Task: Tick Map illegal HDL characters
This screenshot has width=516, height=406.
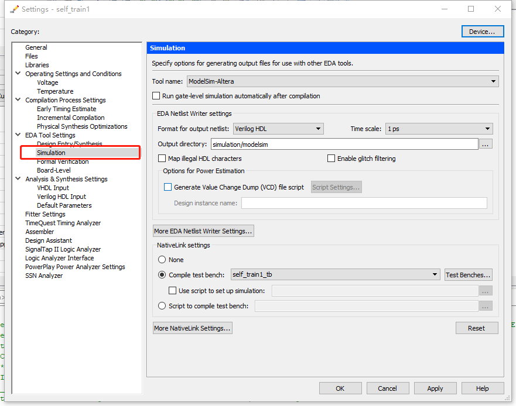Action: pyautogui.click(x=162, y=159)
